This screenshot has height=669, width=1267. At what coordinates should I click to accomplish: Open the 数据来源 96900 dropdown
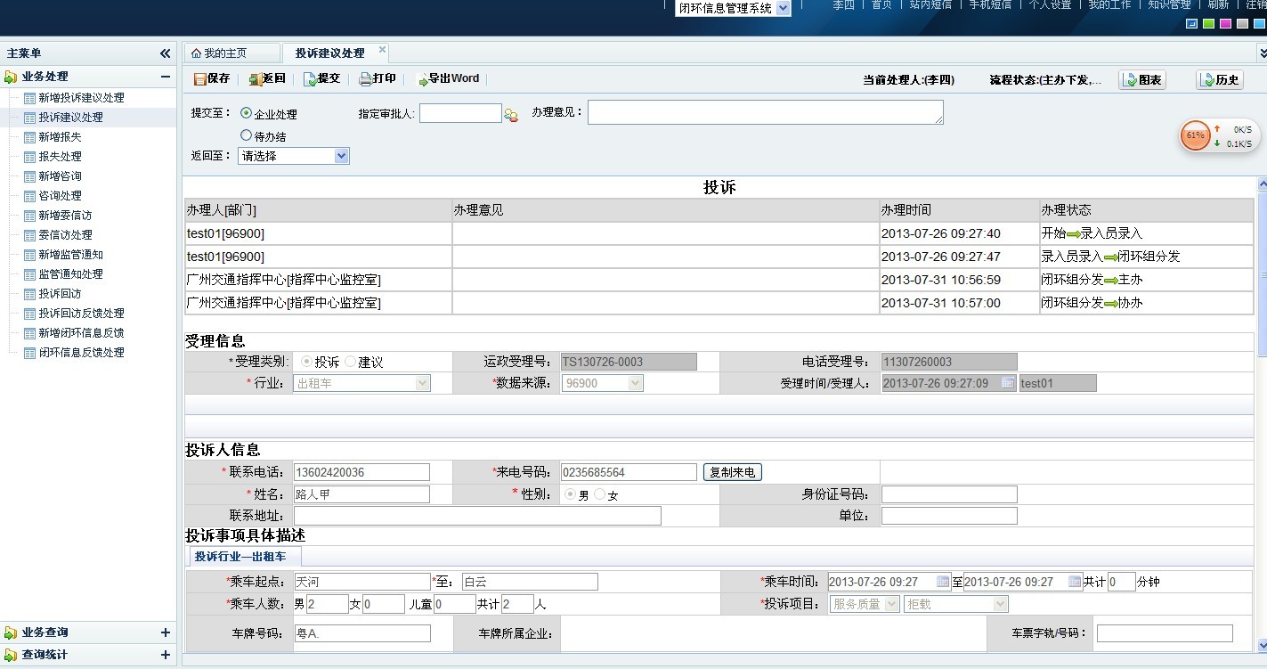pyautogui.click(x=602, y=383)
